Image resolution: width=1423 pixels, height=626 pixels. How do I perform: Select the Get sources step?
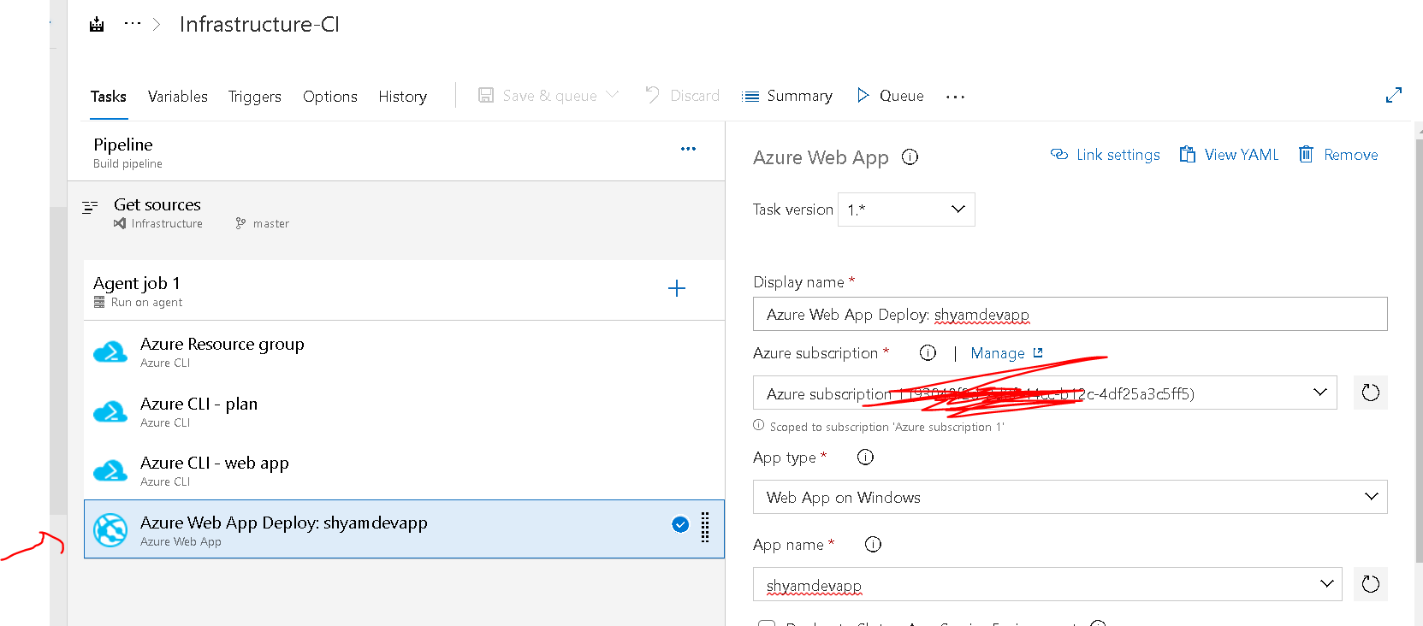pos(396,214)
